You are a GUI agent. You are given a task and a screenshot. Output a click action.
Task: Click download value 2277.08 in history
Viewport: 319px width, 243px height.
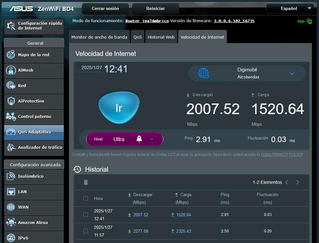[x=140, y=231]
